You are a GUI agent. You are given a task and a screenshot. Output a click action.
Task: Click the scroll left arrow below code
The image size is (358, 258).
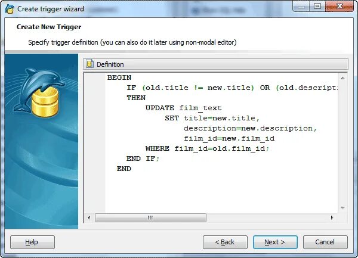(89, 217)
